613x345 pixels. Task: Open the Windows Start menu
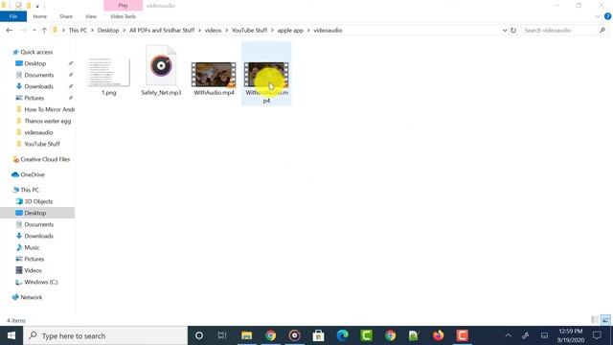pos(11,335)
